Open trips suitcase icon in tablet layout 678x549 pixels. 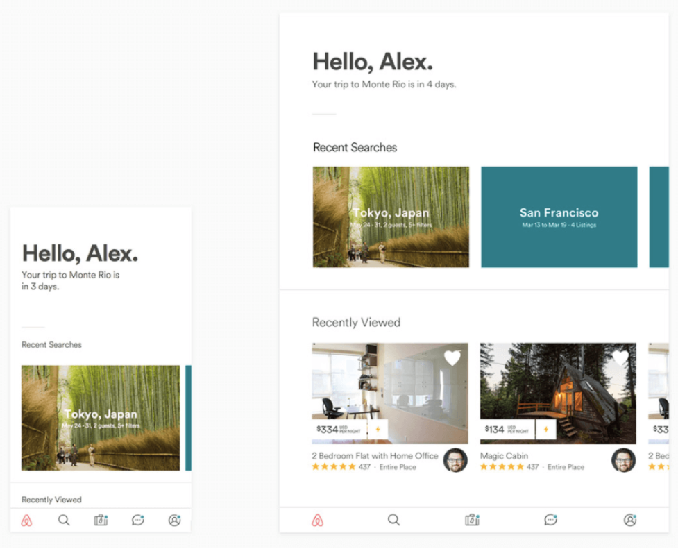click(472, 520)
